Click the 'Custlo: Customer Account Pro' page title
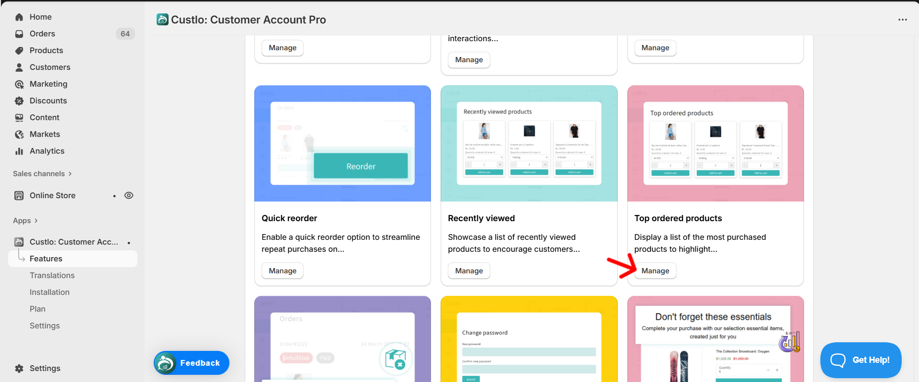The height and width of the screenshot is (382, 919). pos(249,20)
